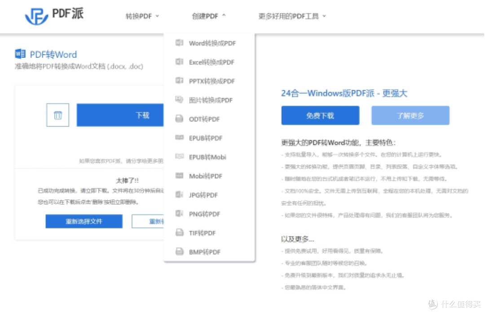Click the 以及更多... heading
This screenshot has width=485, height=314.
[x=297, y=239]
